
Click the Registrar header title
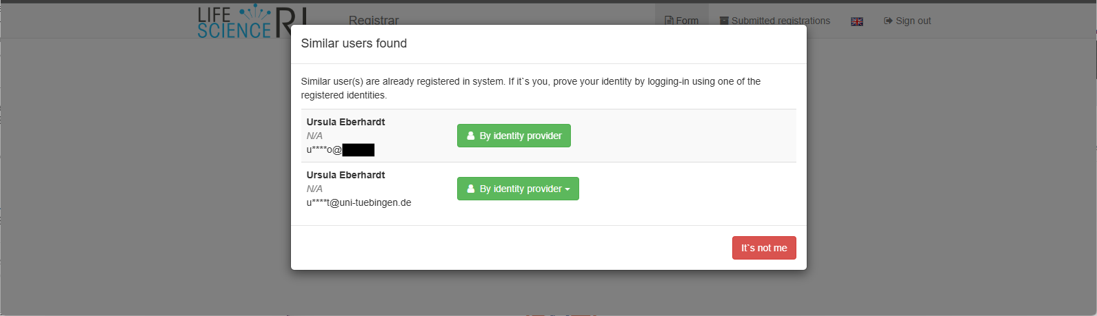point(374,21)
